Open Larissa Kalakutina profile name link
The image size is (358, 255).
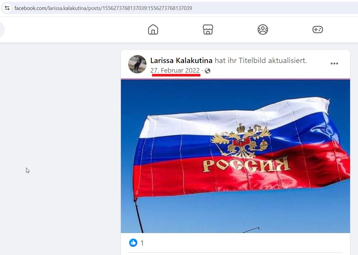click(x=181, y=61)
